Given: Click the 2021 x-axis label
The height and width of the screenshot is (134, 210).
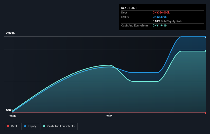Looking at the screenshot, I should click(109, 116).
